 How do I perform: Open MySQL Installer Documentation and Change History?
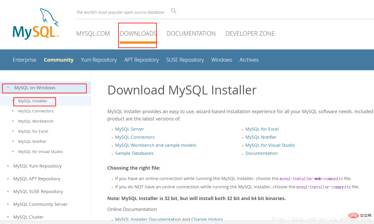click(169, 219)
